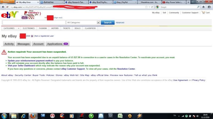Click the TH language indicator
Viewport: 213px width, 119px height.
175,116
